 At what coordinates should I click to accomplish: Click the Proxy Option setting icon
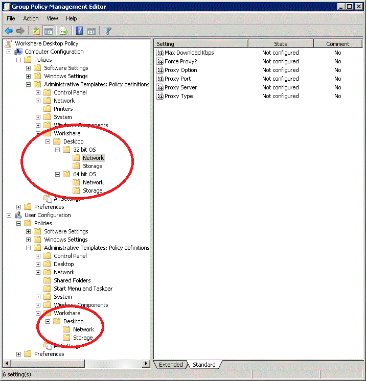click(160, 70)
